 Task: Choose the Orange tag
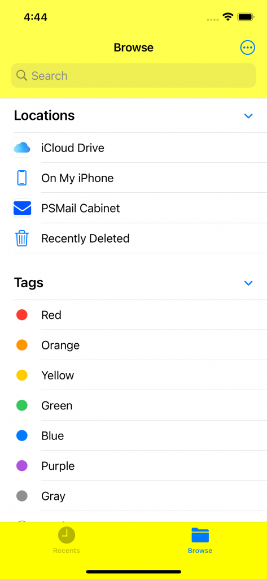[140, 345]
